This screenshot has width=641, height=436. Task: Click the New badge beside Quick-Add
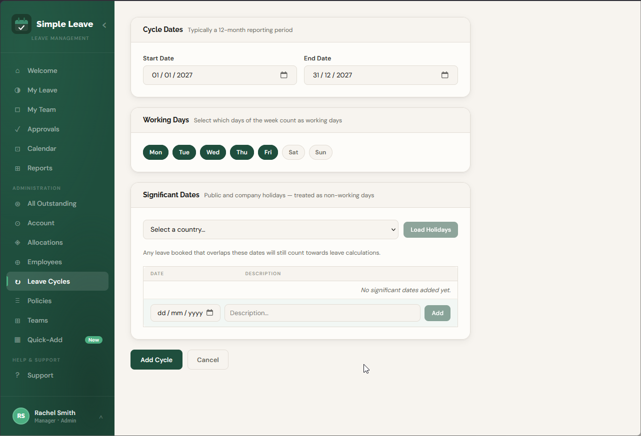pyautogui.click(x=93, y=340)
